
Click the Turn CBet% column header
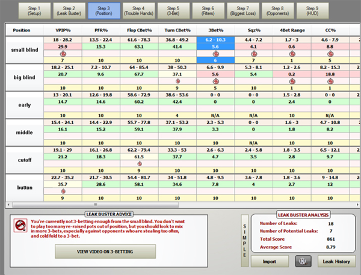coord(177,30)
